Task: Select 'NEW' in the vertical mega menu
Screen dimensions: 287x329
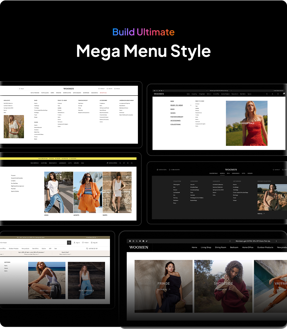Action: click(172, 101)
